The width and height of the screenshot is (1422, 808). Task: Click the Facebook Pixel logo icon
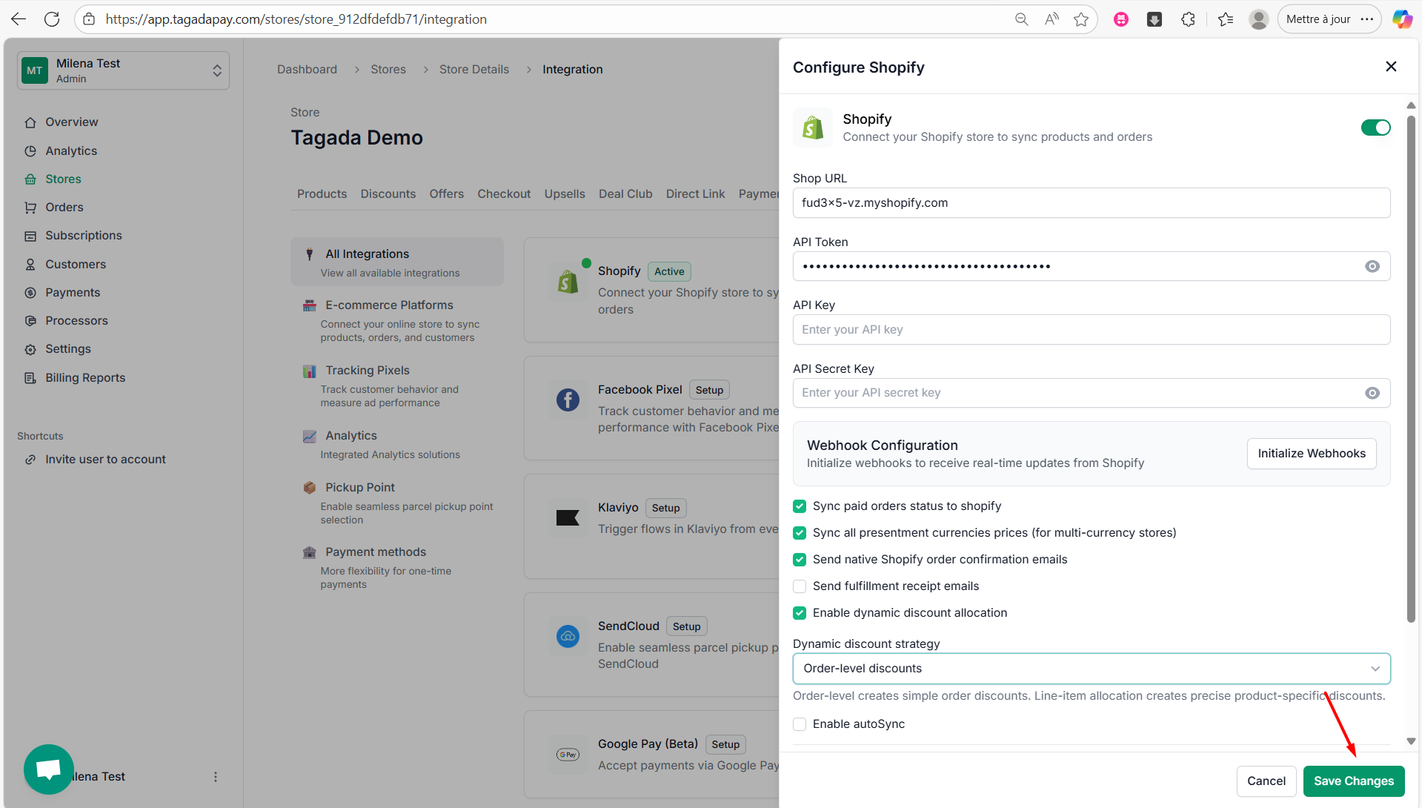[568, 400]
